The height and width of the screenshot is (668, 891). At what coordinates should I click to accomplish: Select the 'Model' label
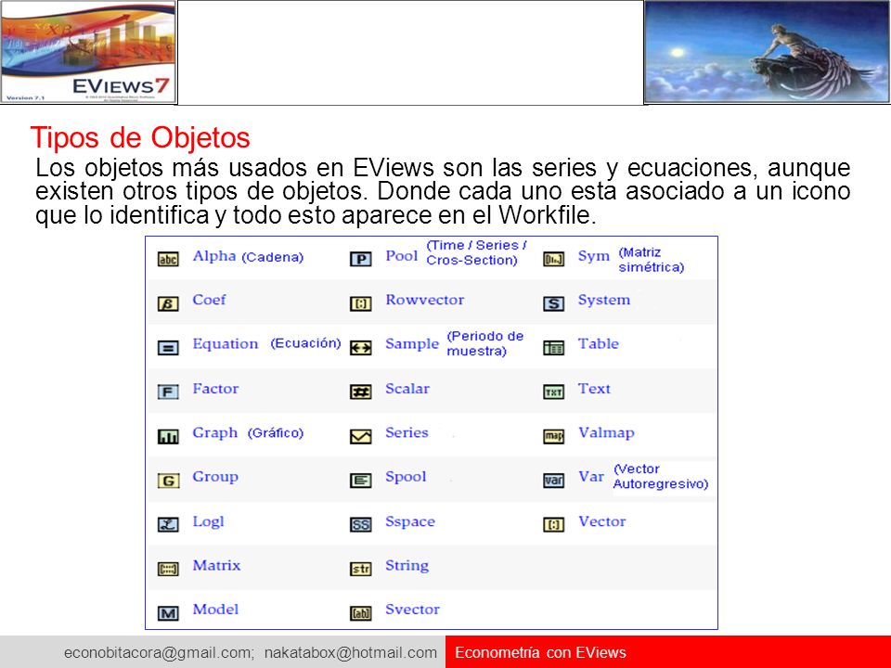[215, 609]
